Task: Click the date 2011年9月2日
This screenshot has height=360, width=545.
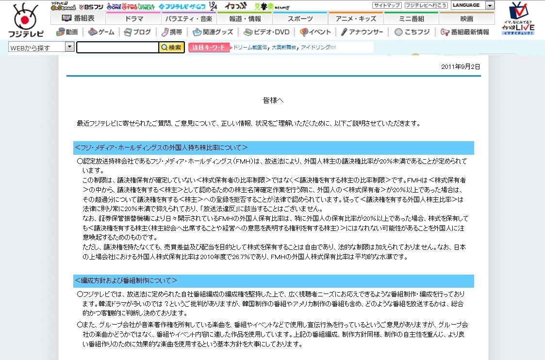Action: click(461, 67)
